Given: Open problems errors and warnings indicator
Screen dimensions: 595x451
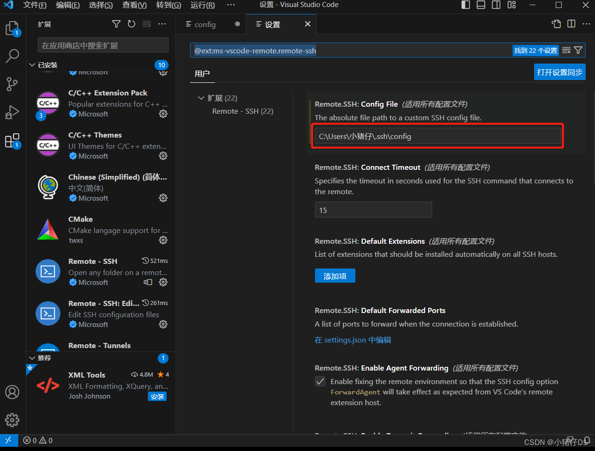Looking at the screenshot, I should [38, 440].
